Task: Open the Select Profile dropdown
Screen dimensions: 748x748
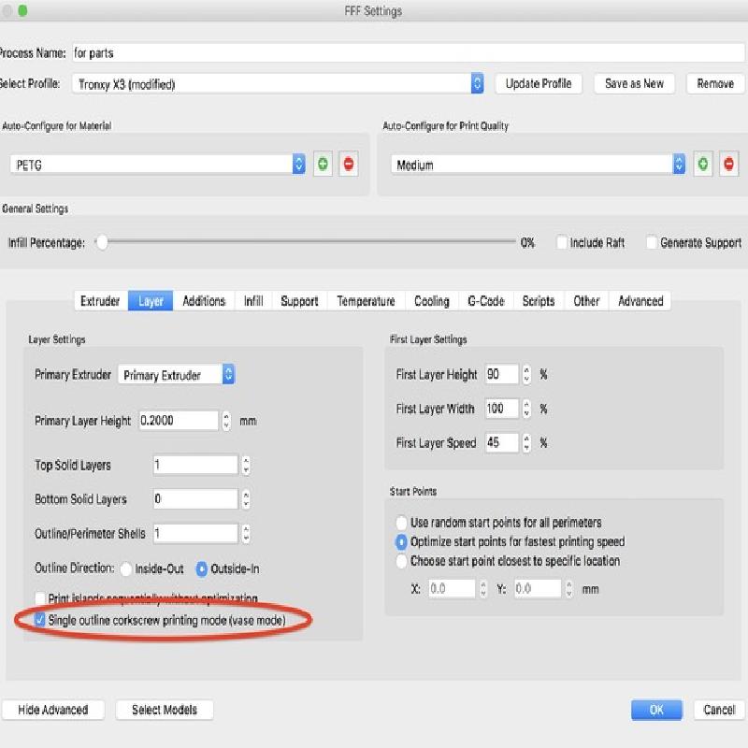Action: tap(278, 84)
